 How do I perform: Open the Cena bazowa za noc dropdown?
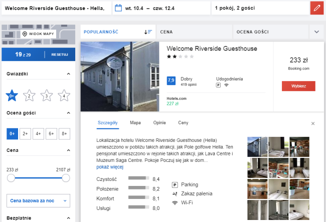[38, 200]
